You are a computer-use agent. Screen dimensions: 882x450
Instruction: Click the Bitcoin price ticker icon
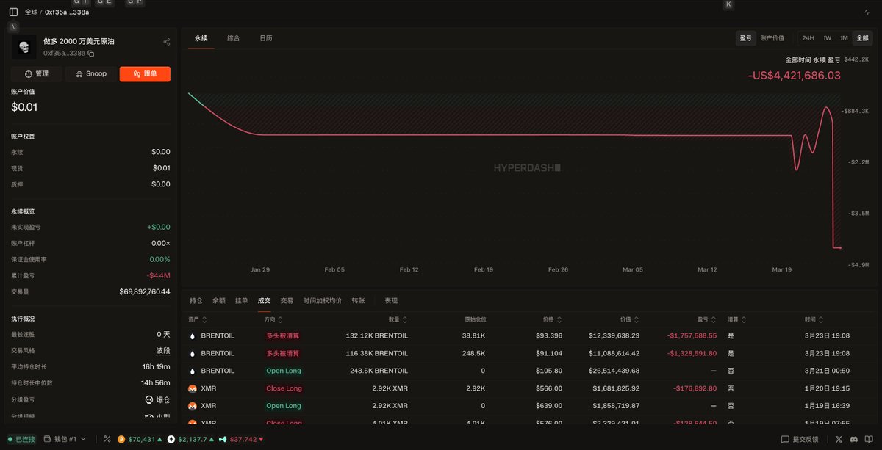pos(121,439)
